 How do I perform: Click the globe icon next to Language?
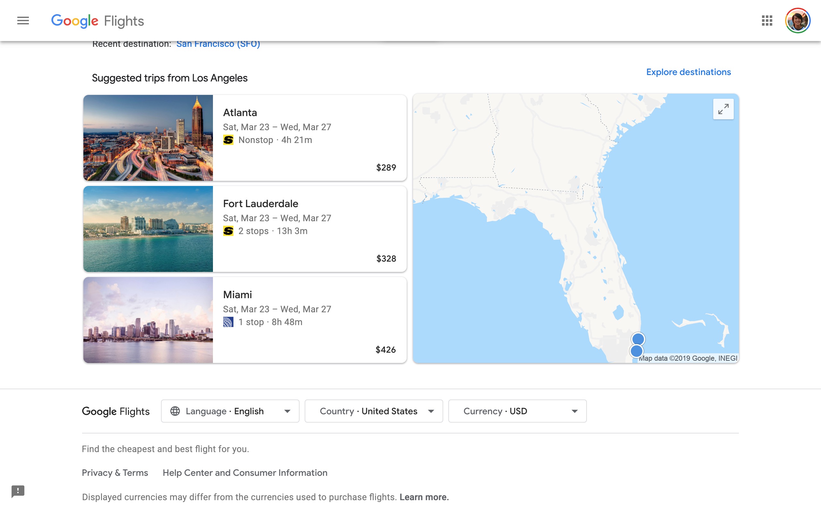pos(175,411)
